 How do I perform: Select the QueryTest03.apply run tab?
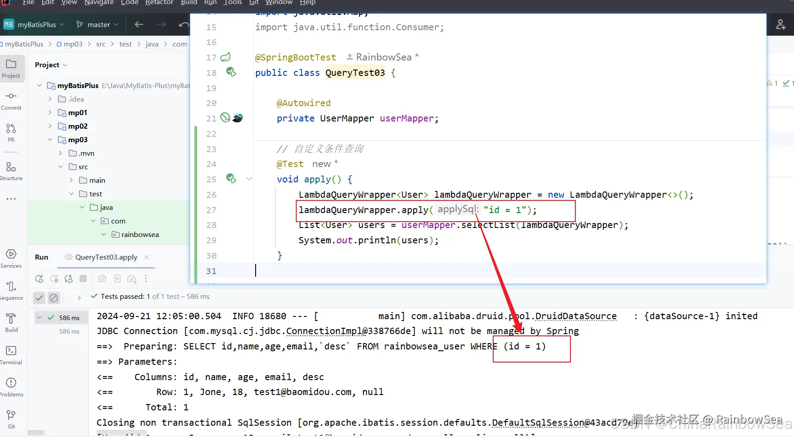tap(106, 257)
